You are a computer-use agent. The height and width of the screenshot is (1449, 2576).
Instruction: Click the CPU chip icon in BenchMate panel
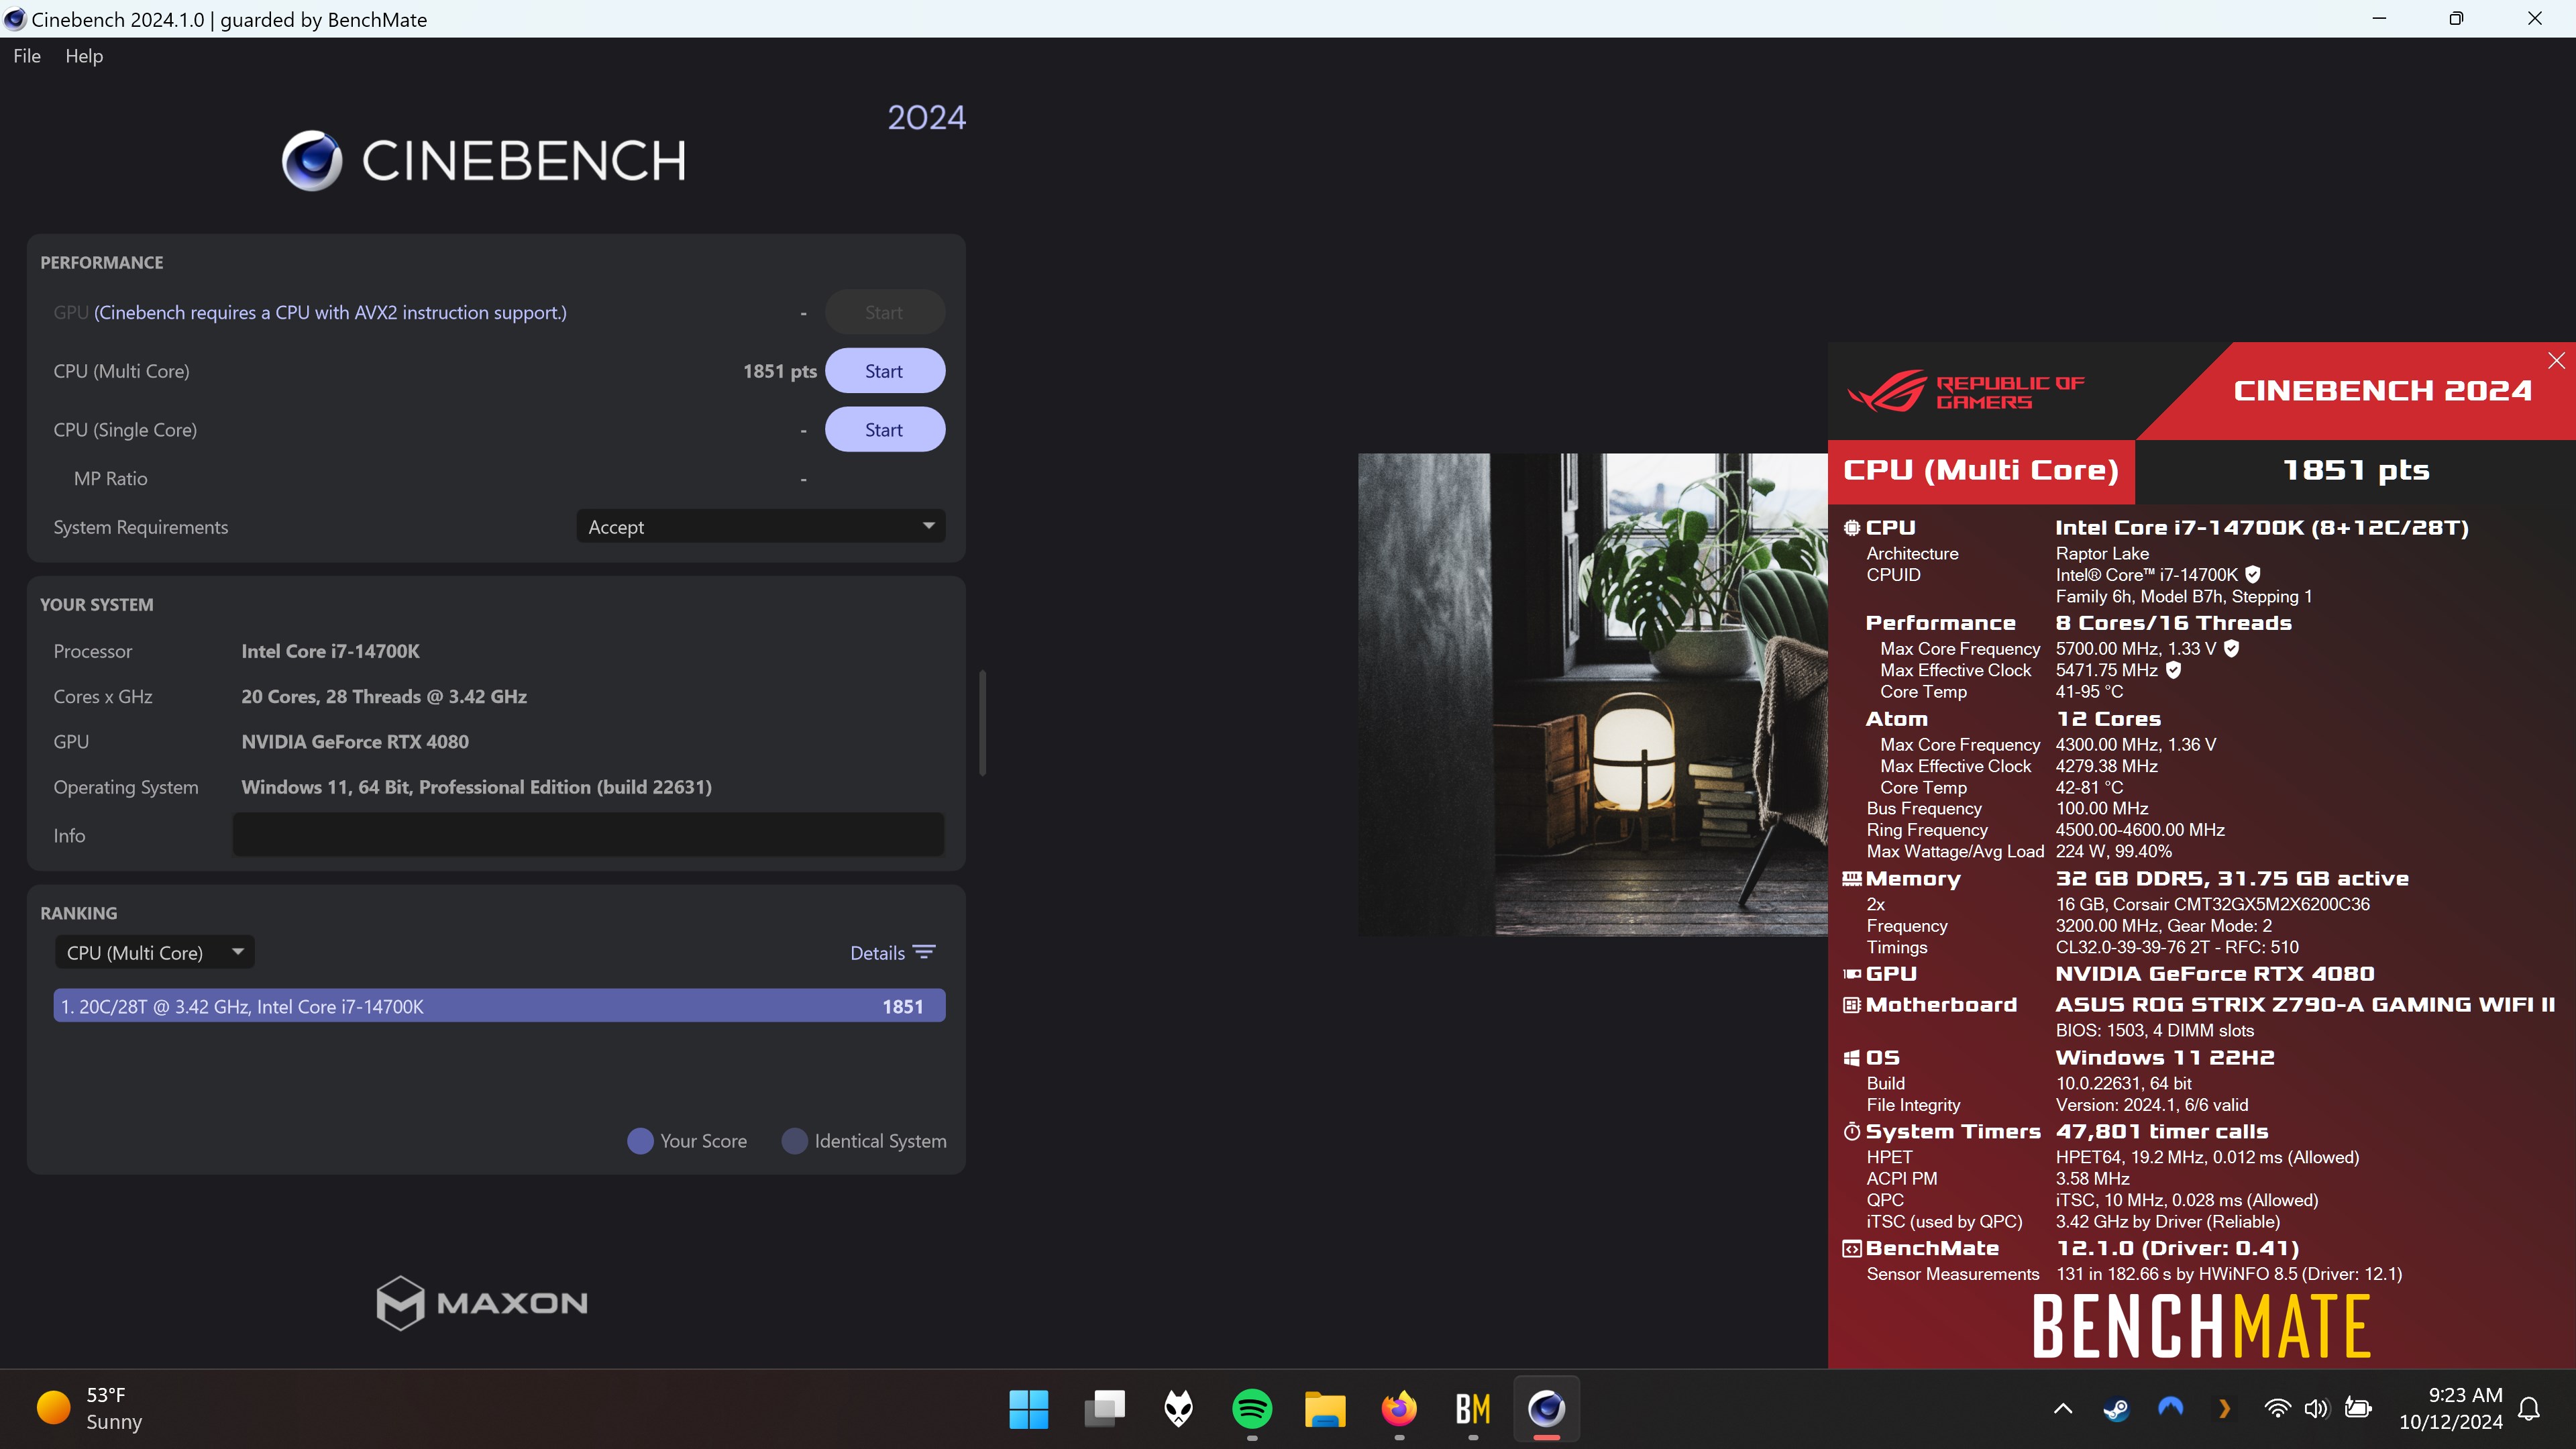(1852, 528)
